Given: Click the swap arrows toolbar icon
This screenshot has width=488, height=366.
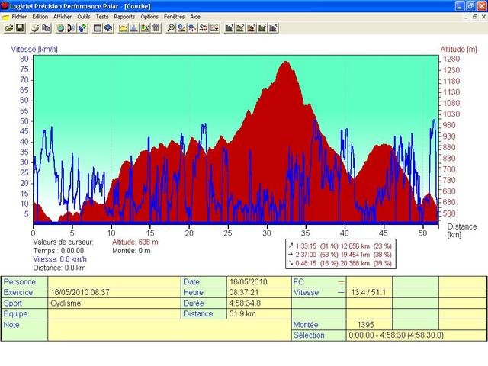Looking at the screenshot, I should point(204,28).
